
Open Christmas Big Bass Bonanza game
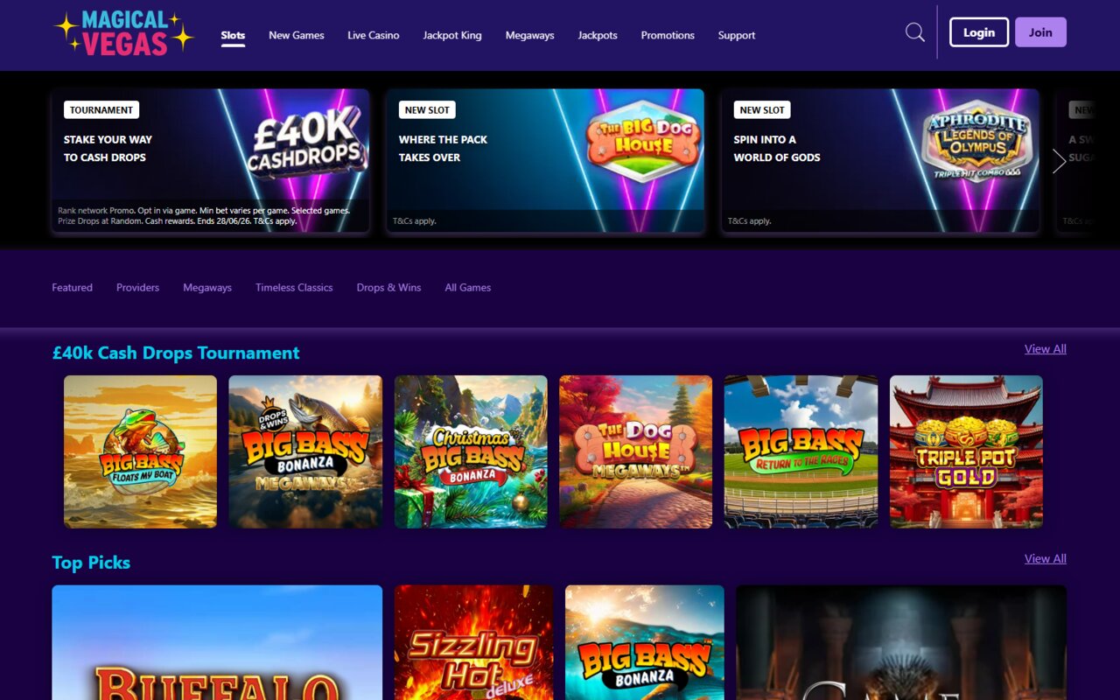[471, 451]
